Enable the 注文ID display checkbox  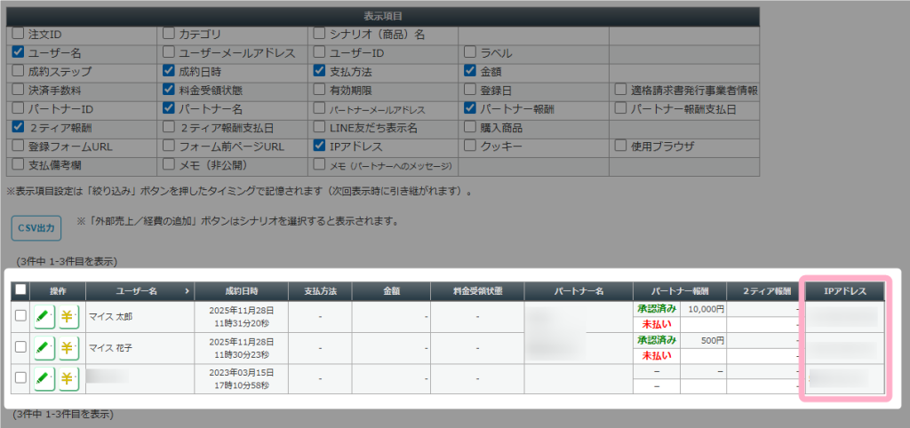(x=18, y=34)
